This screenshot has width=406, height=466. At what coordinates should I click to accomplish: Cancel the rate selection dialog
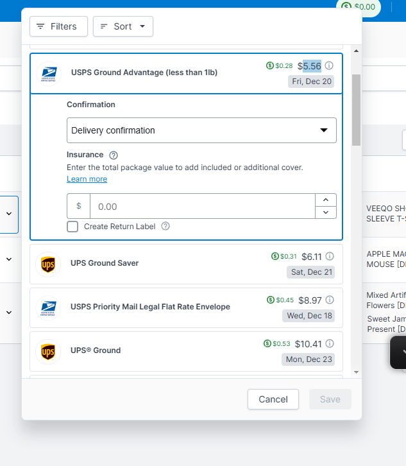pos(273,399)
